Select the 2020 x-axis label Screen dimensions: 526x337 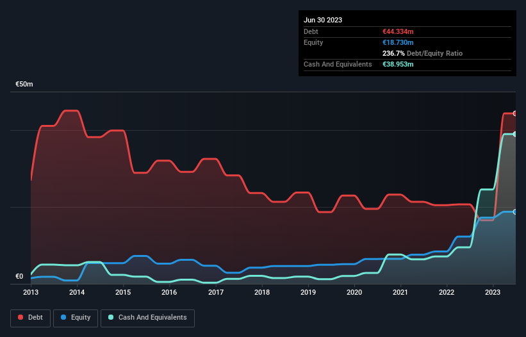point(354,292)
